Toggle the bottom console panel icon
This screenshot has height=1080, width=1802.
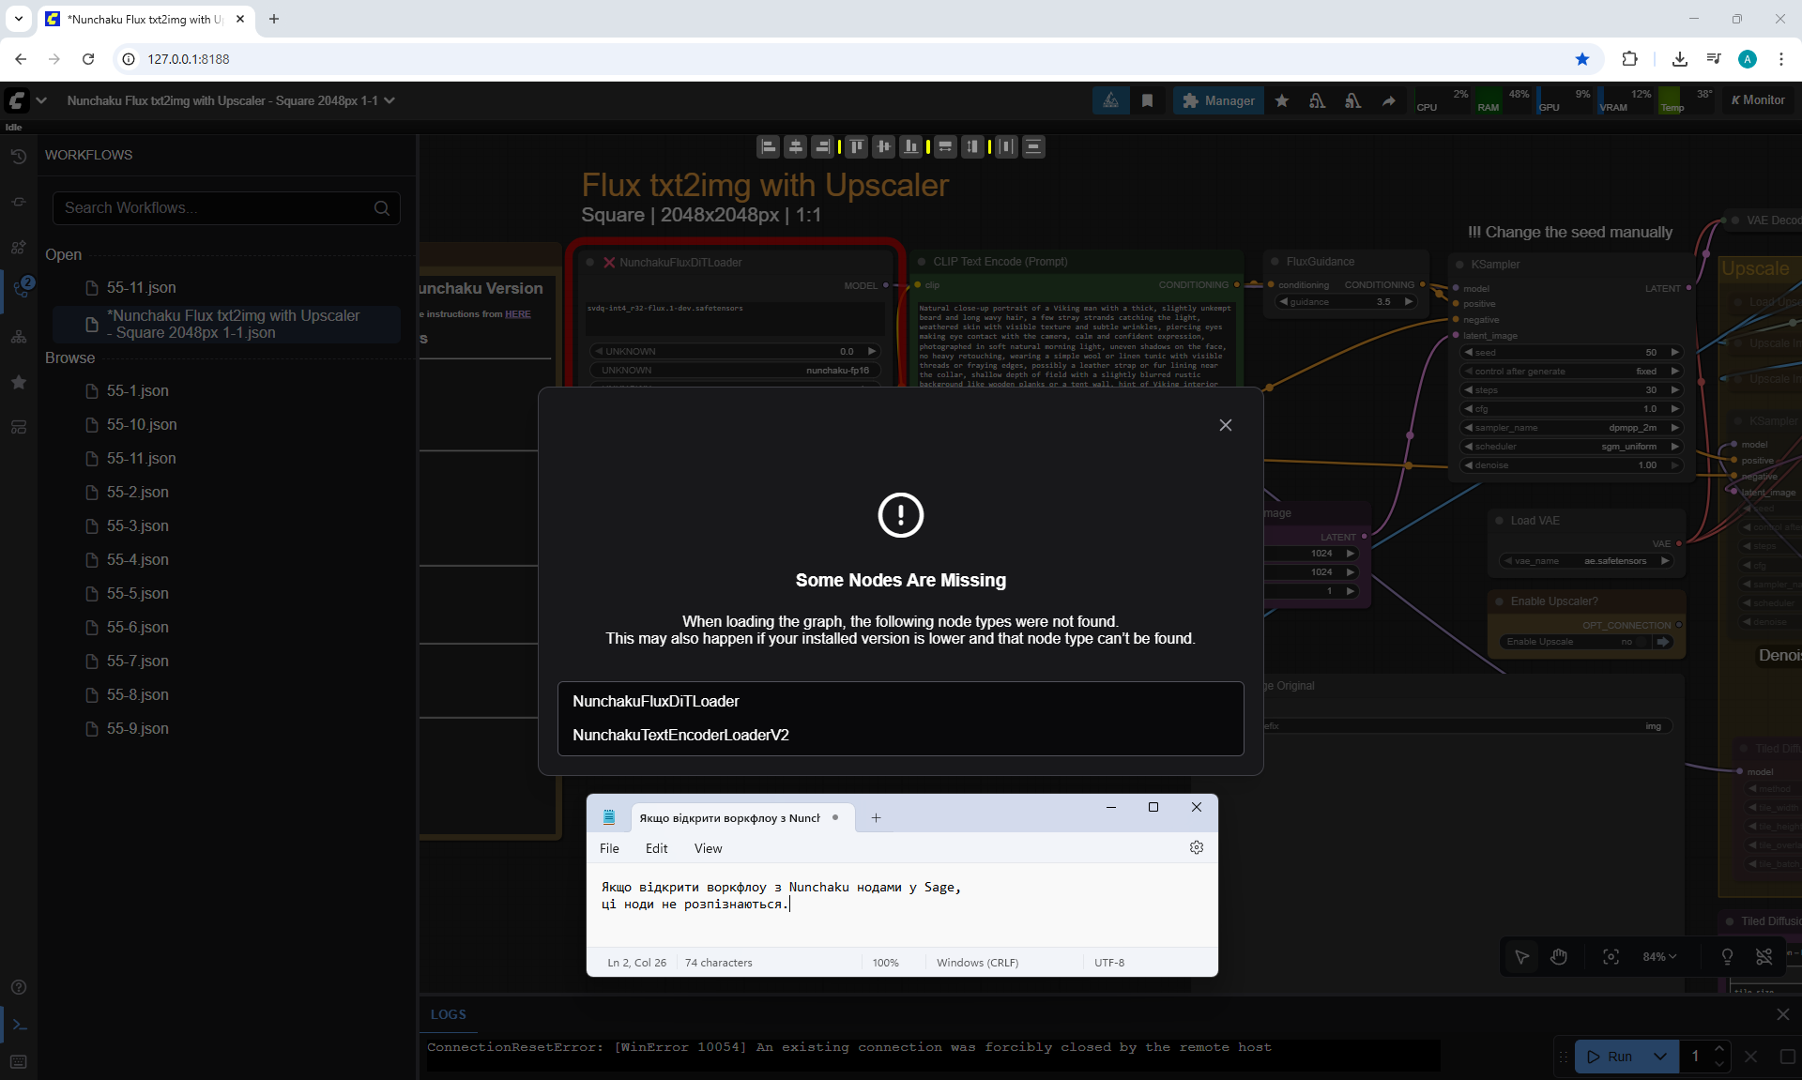point(19,1025)
